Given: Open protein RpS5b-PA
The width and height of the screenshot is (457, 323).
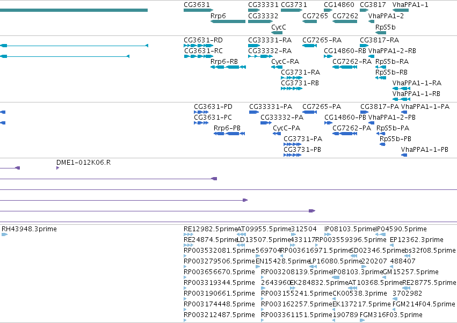Looking at the screenshot, I should coord(393,128).
